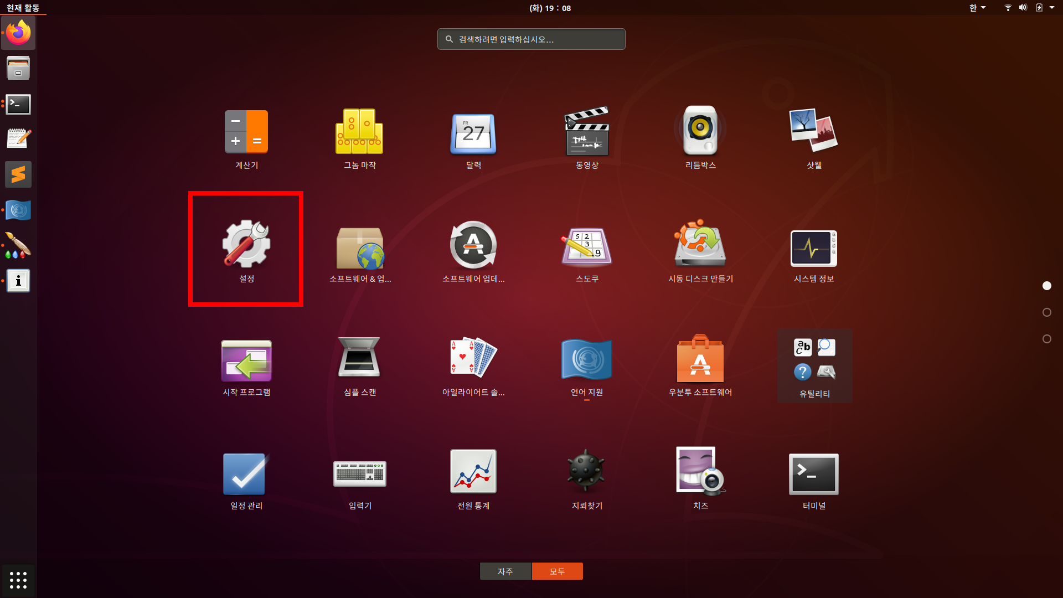Launch the 치즈 webcam app
The height and width of the screenshot is (598, 1063).
[x=700, y=472]
